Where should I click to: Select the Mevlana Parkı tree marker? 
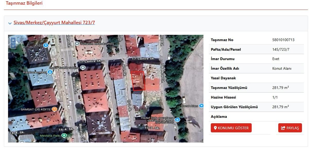[x=64, y=135]
